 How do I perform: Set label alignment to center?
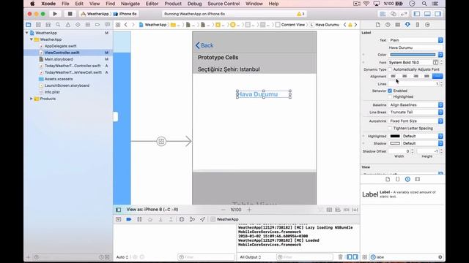[x=405, y=76]
